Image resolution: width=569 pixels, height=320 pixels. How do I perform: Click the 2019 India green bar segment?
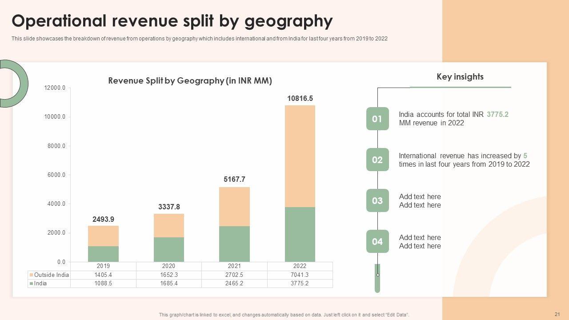103,254
